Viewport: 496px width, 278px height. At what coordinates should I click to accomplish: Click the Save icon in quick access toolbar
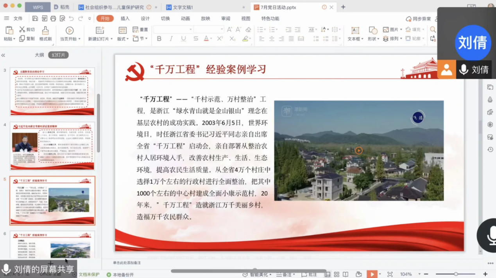pyautogui.click(x=35, y=18)
